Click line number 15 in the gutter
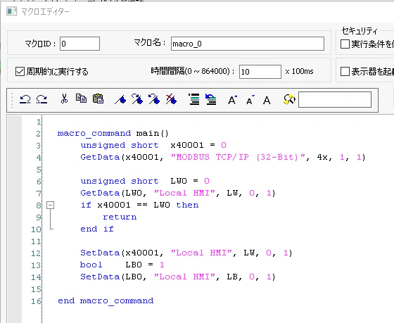This screenshot has width=394, height=323. tap(36, 289)
